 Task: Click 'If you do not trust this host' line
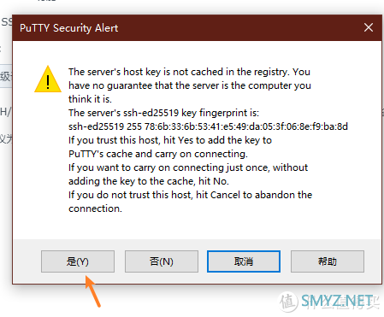pyautogui.click(x=190, y=195)
